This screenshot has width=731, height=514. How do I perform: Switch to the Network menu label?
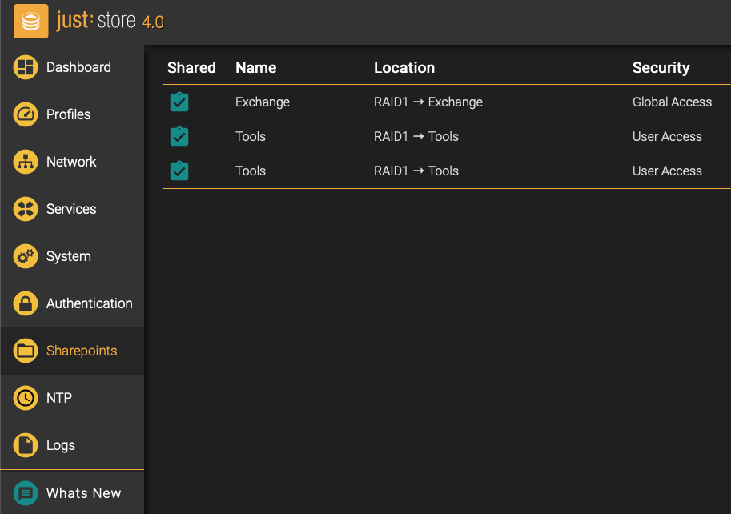(x=71, y=162)
